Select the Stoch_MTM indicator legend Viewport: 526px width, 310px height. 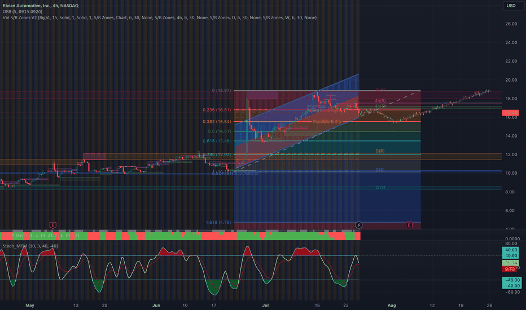pyautogui.click(x=30, y=246)
